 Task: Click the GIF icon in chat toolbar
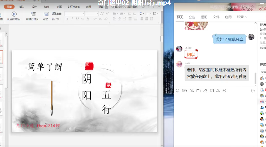point(184,91)
